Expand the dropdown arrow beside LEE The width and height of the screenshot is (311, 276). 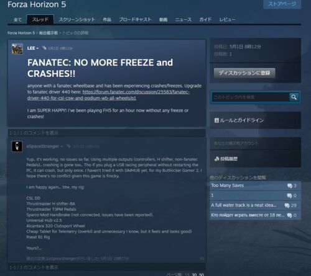click(x=37, y=48)
